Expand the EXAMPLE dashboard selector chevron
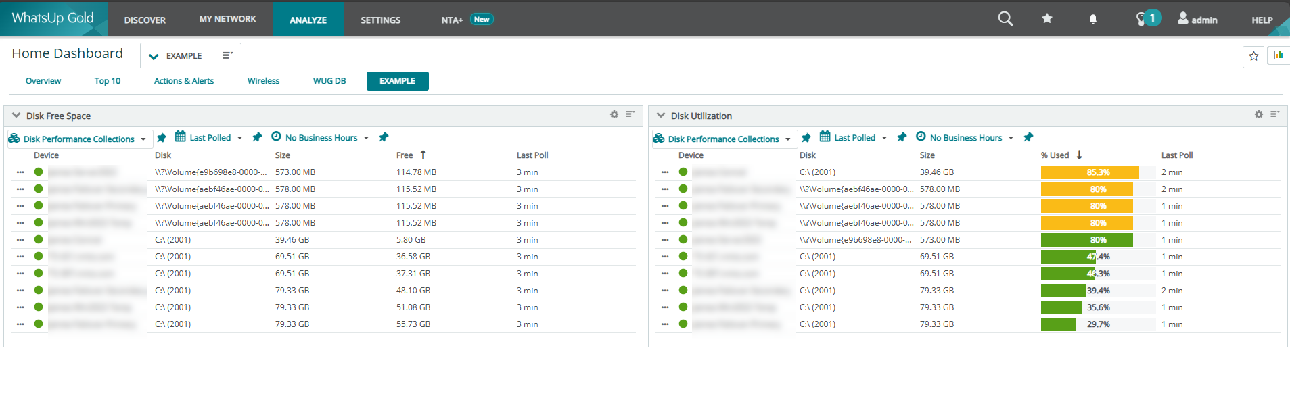The image size is (1290, 396). pos(154,57)
